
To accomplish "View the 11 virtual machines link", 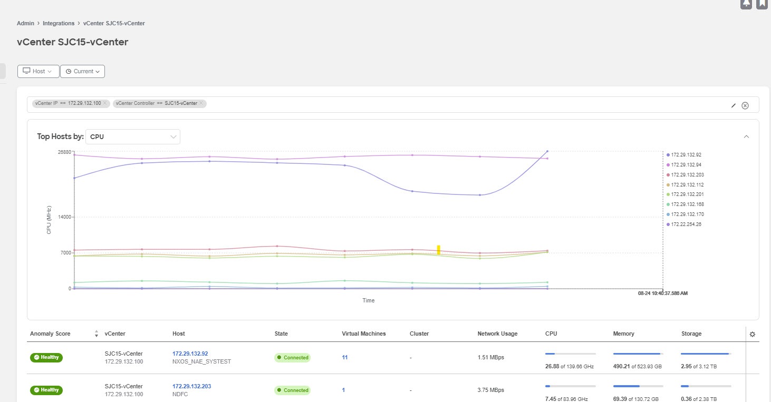I will coord(344,357).
